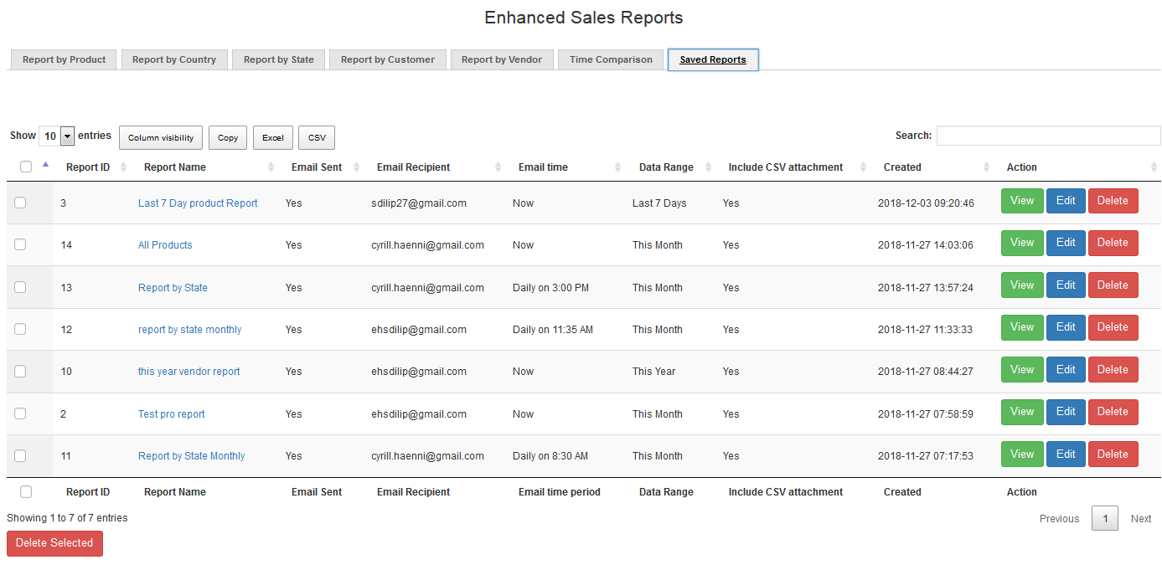Open the Time Comparison tab

[x=611, y=59]
